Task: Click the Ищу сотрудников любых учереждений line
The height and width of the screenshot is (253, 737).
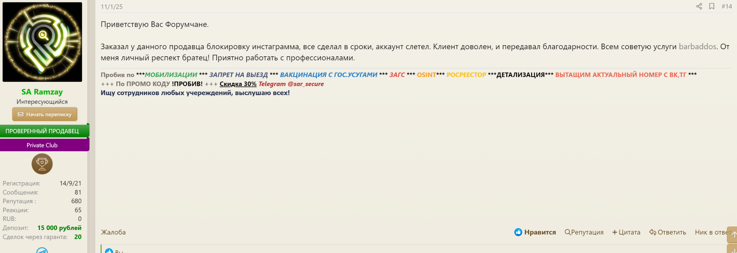Action: (195, 93)
